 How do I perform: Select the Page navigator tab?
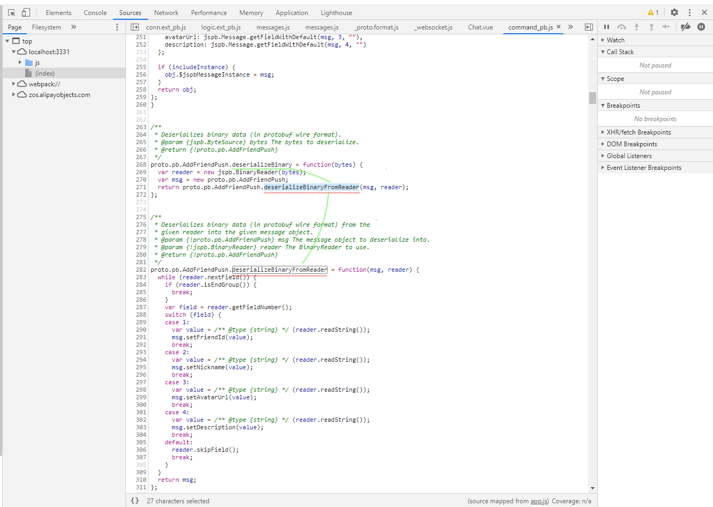[x=15, y=27]
